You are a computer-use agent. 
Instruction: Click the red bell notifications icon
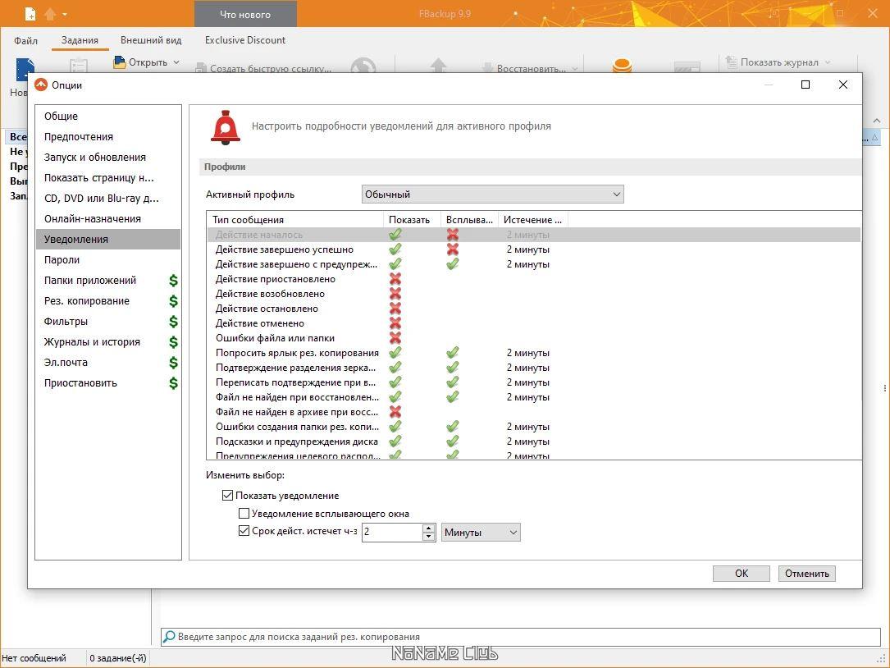[226, 126]
